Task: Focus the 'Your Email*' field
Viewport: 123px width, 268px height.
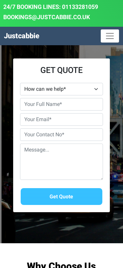Action: pyautogui.click(x=62, y=119)
